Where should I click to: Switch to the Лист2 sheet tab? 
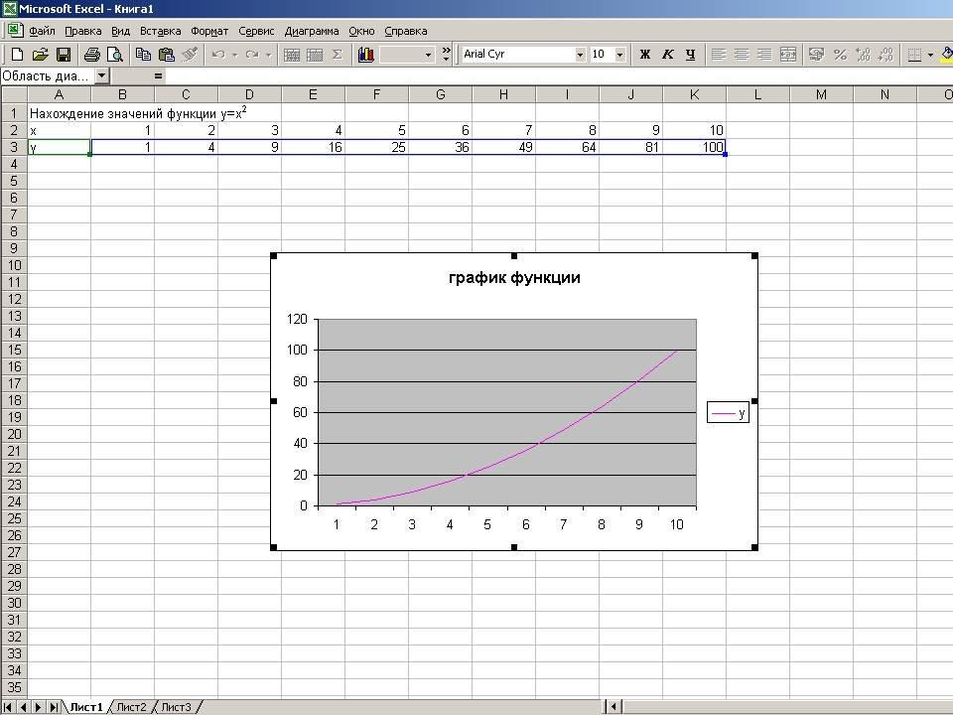pos(131,707)
